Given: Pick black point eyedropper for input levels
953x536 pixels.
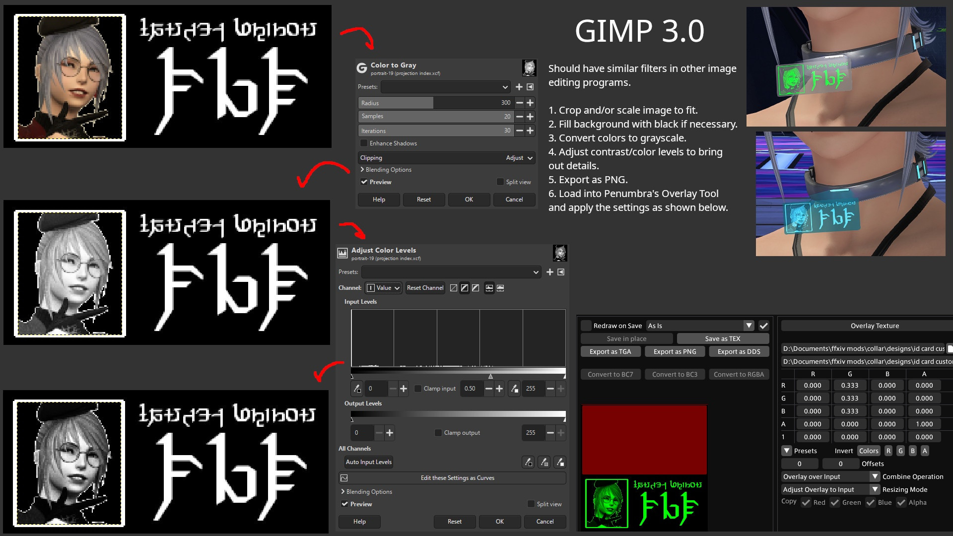Looking at the screenshot, I should [357, 389].
